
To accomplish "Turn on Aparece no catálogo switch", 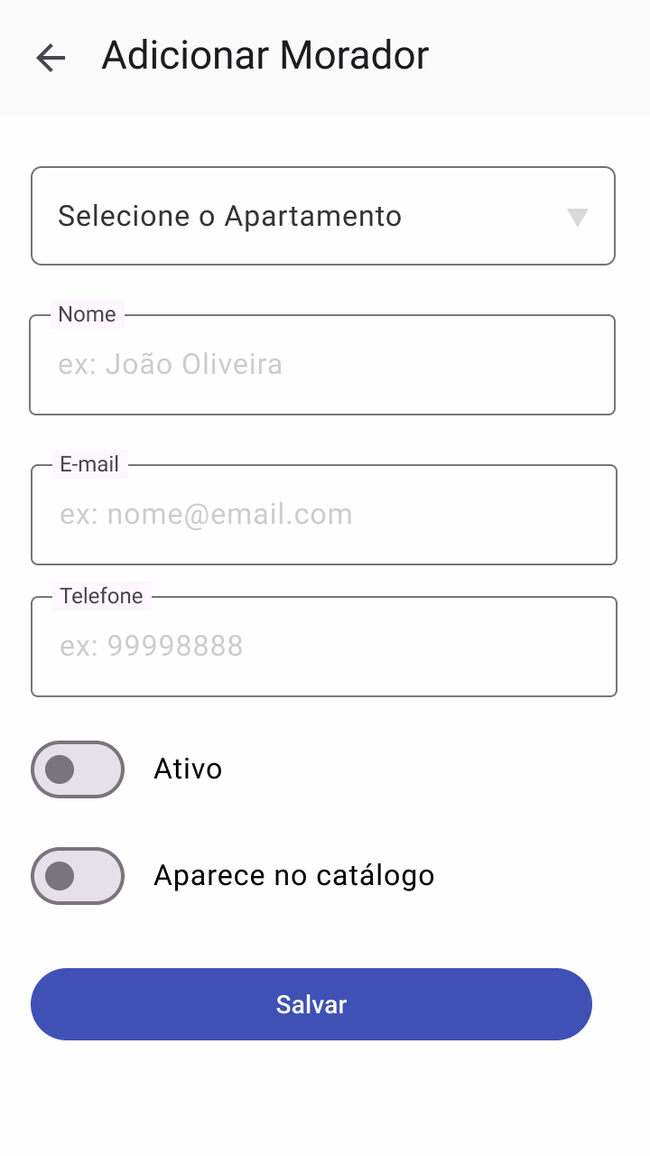I will pos(78,876).
